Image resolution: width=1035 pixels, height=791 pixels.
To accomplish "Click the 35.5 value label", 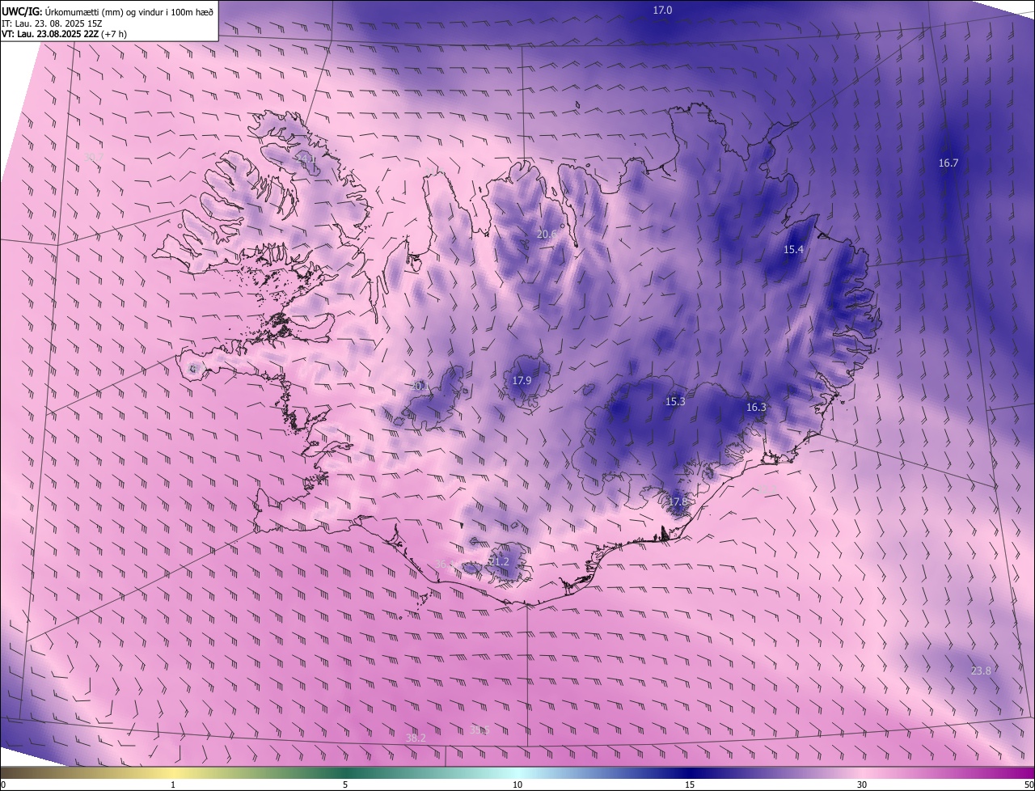I will pos(479,730).
